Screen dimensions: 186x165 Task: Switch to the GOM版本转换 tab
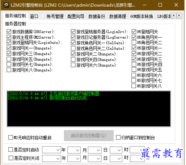pyautogui.click(x=142, y=16)
